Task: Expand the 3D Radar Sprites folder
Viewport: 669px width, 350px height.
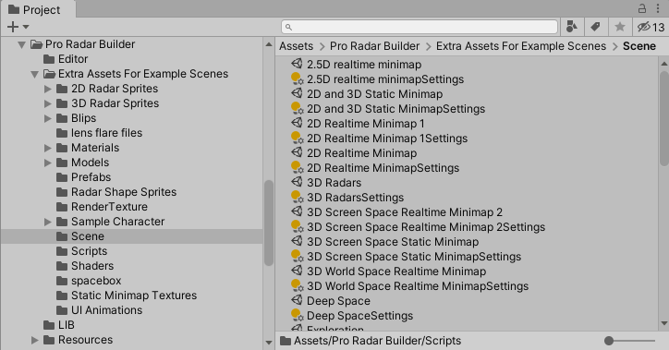Action: (48, 103)
